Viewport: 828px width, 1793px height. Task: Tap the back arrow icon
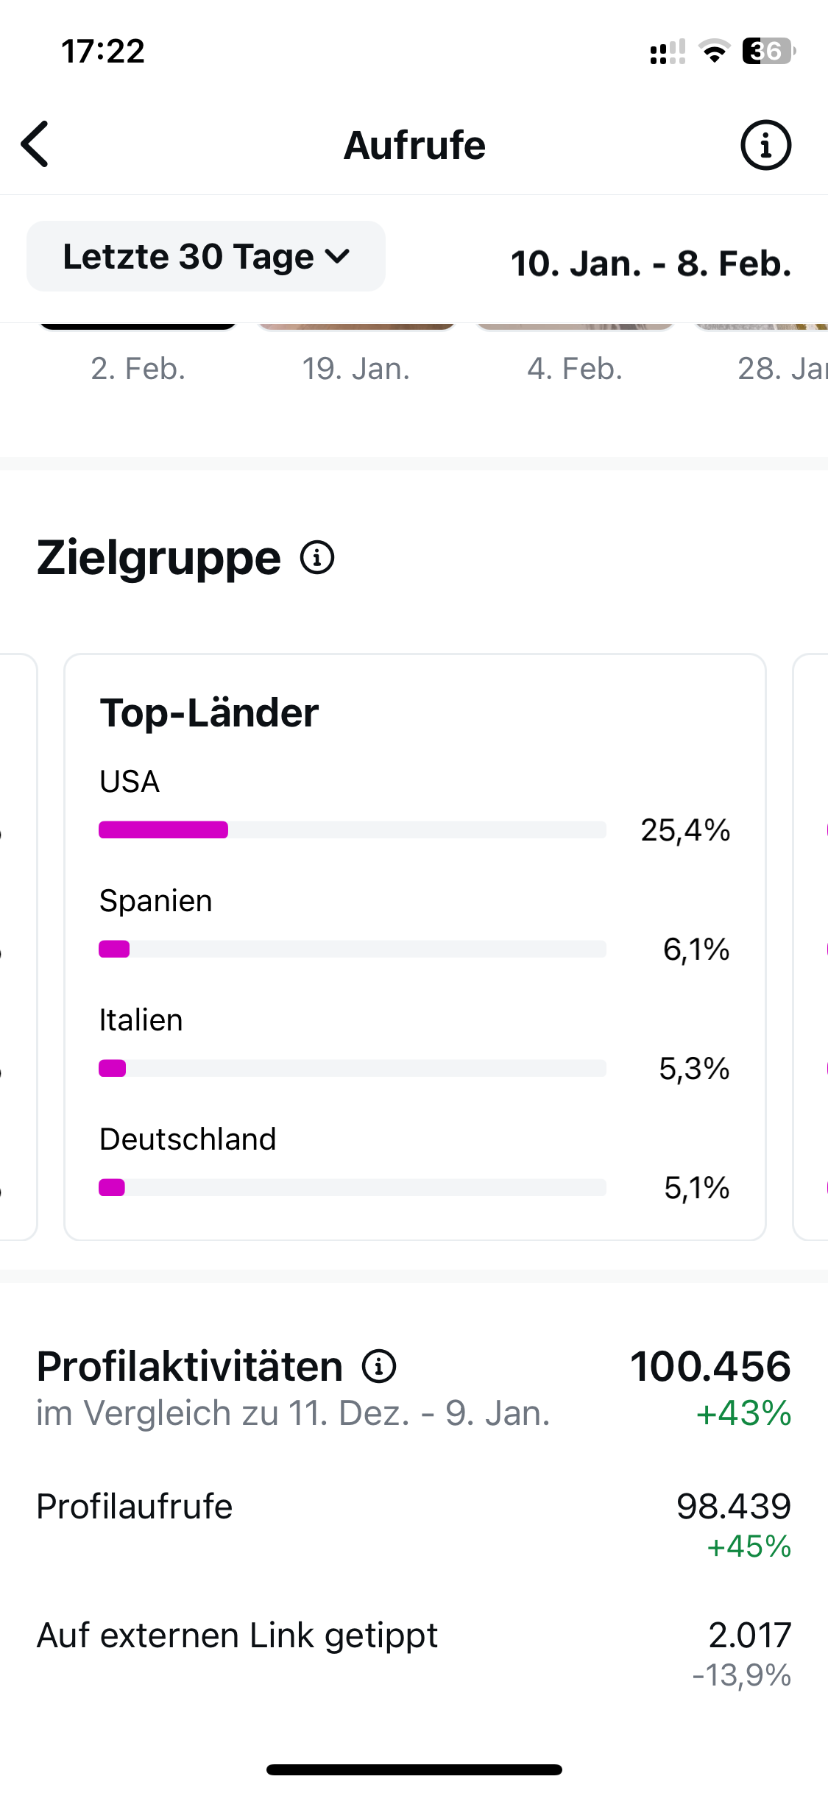pos(35,144)
